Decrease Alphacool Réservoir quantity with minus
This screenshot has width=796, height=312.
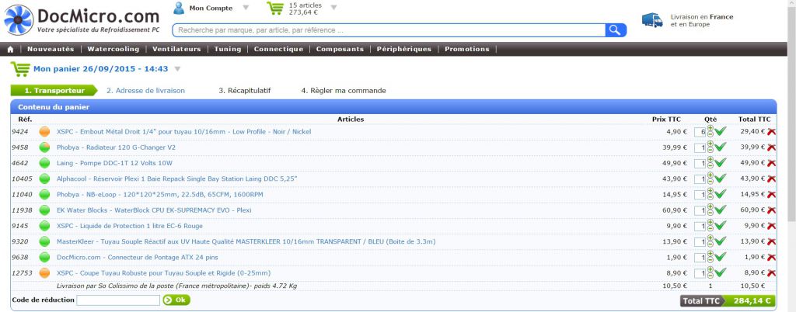pyautogui.click(x=710, y=182)
